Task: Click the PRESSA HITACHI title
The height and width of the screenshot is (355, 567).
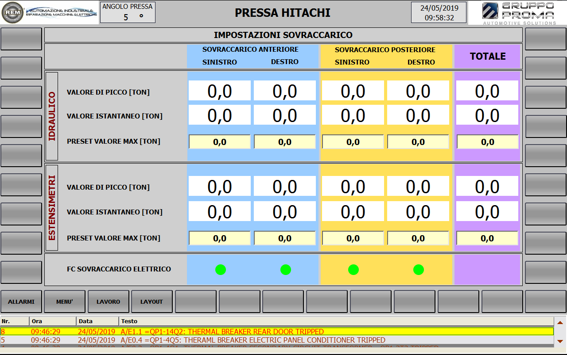Action: tap(283, 13)
